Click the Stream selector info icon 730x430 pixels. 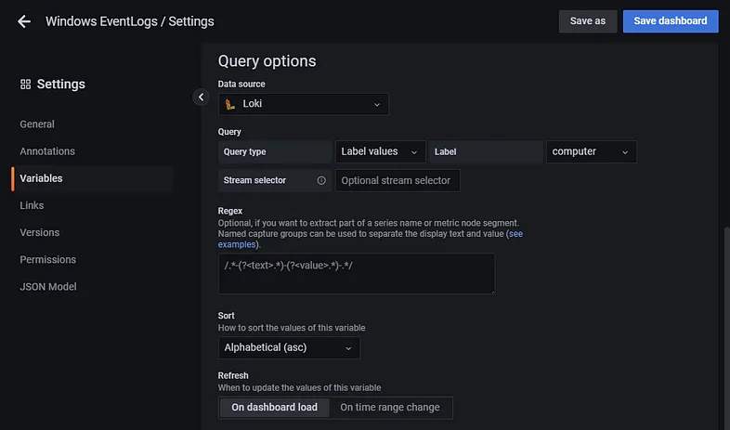[321, 180]
